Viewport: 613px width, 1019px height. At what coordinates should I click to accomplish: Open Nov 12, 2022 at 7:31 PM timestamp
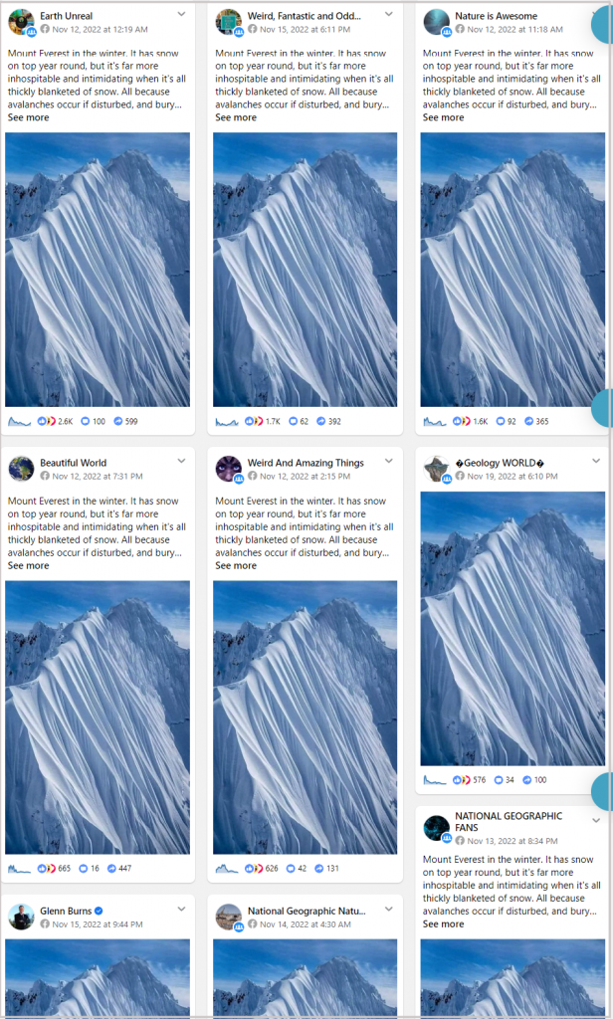98,477
